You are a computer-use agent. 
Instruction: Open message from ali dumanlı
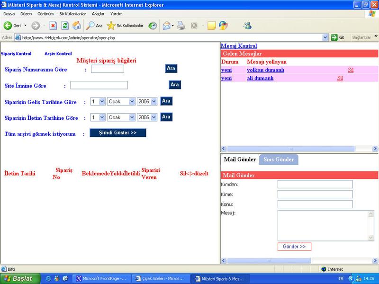pos(260,78)
